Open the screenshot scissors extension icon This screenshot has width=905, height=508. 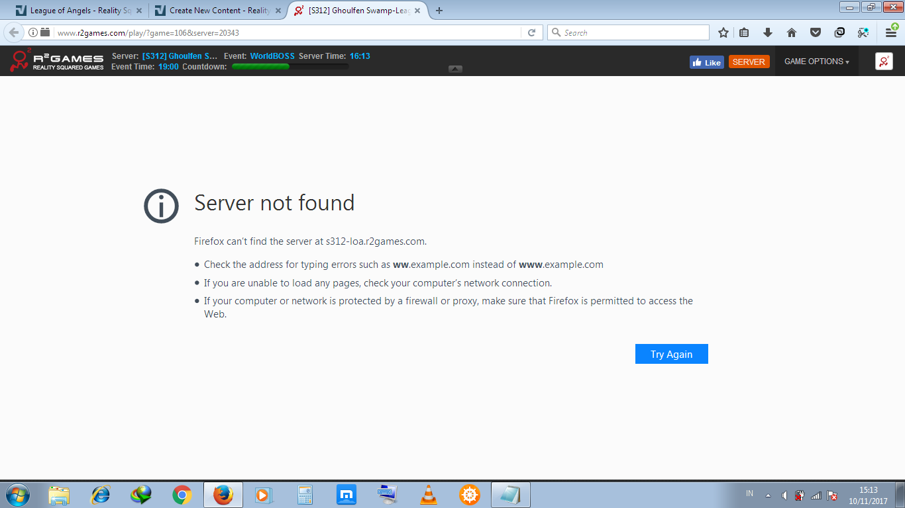pyautogui.click(x=863, y=32)
